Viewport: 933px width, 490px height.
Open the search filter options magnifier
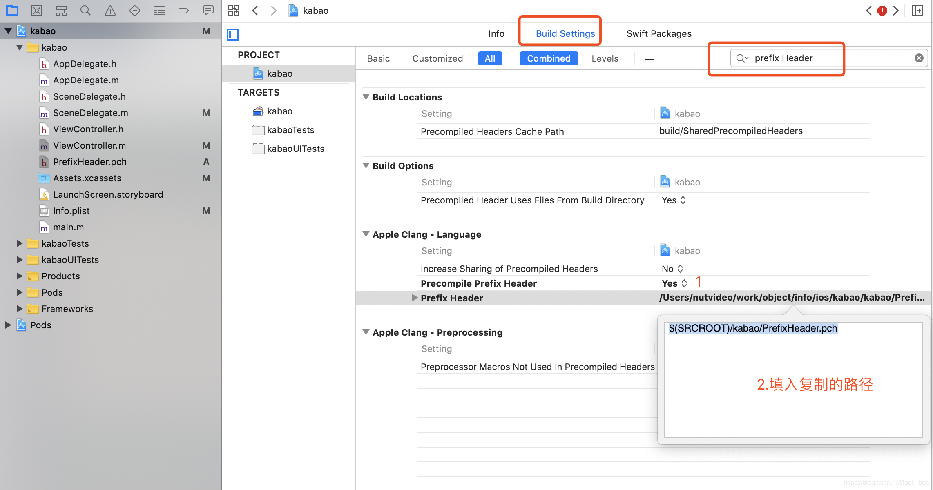click(x=742, y=58)
